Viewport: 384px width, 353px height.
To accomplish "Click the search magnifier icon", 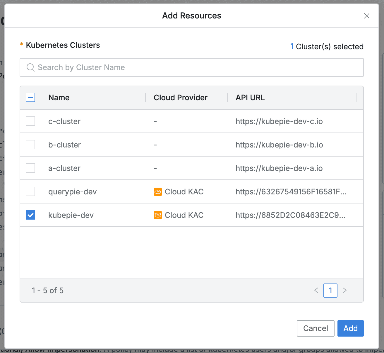I will point(30,67).
